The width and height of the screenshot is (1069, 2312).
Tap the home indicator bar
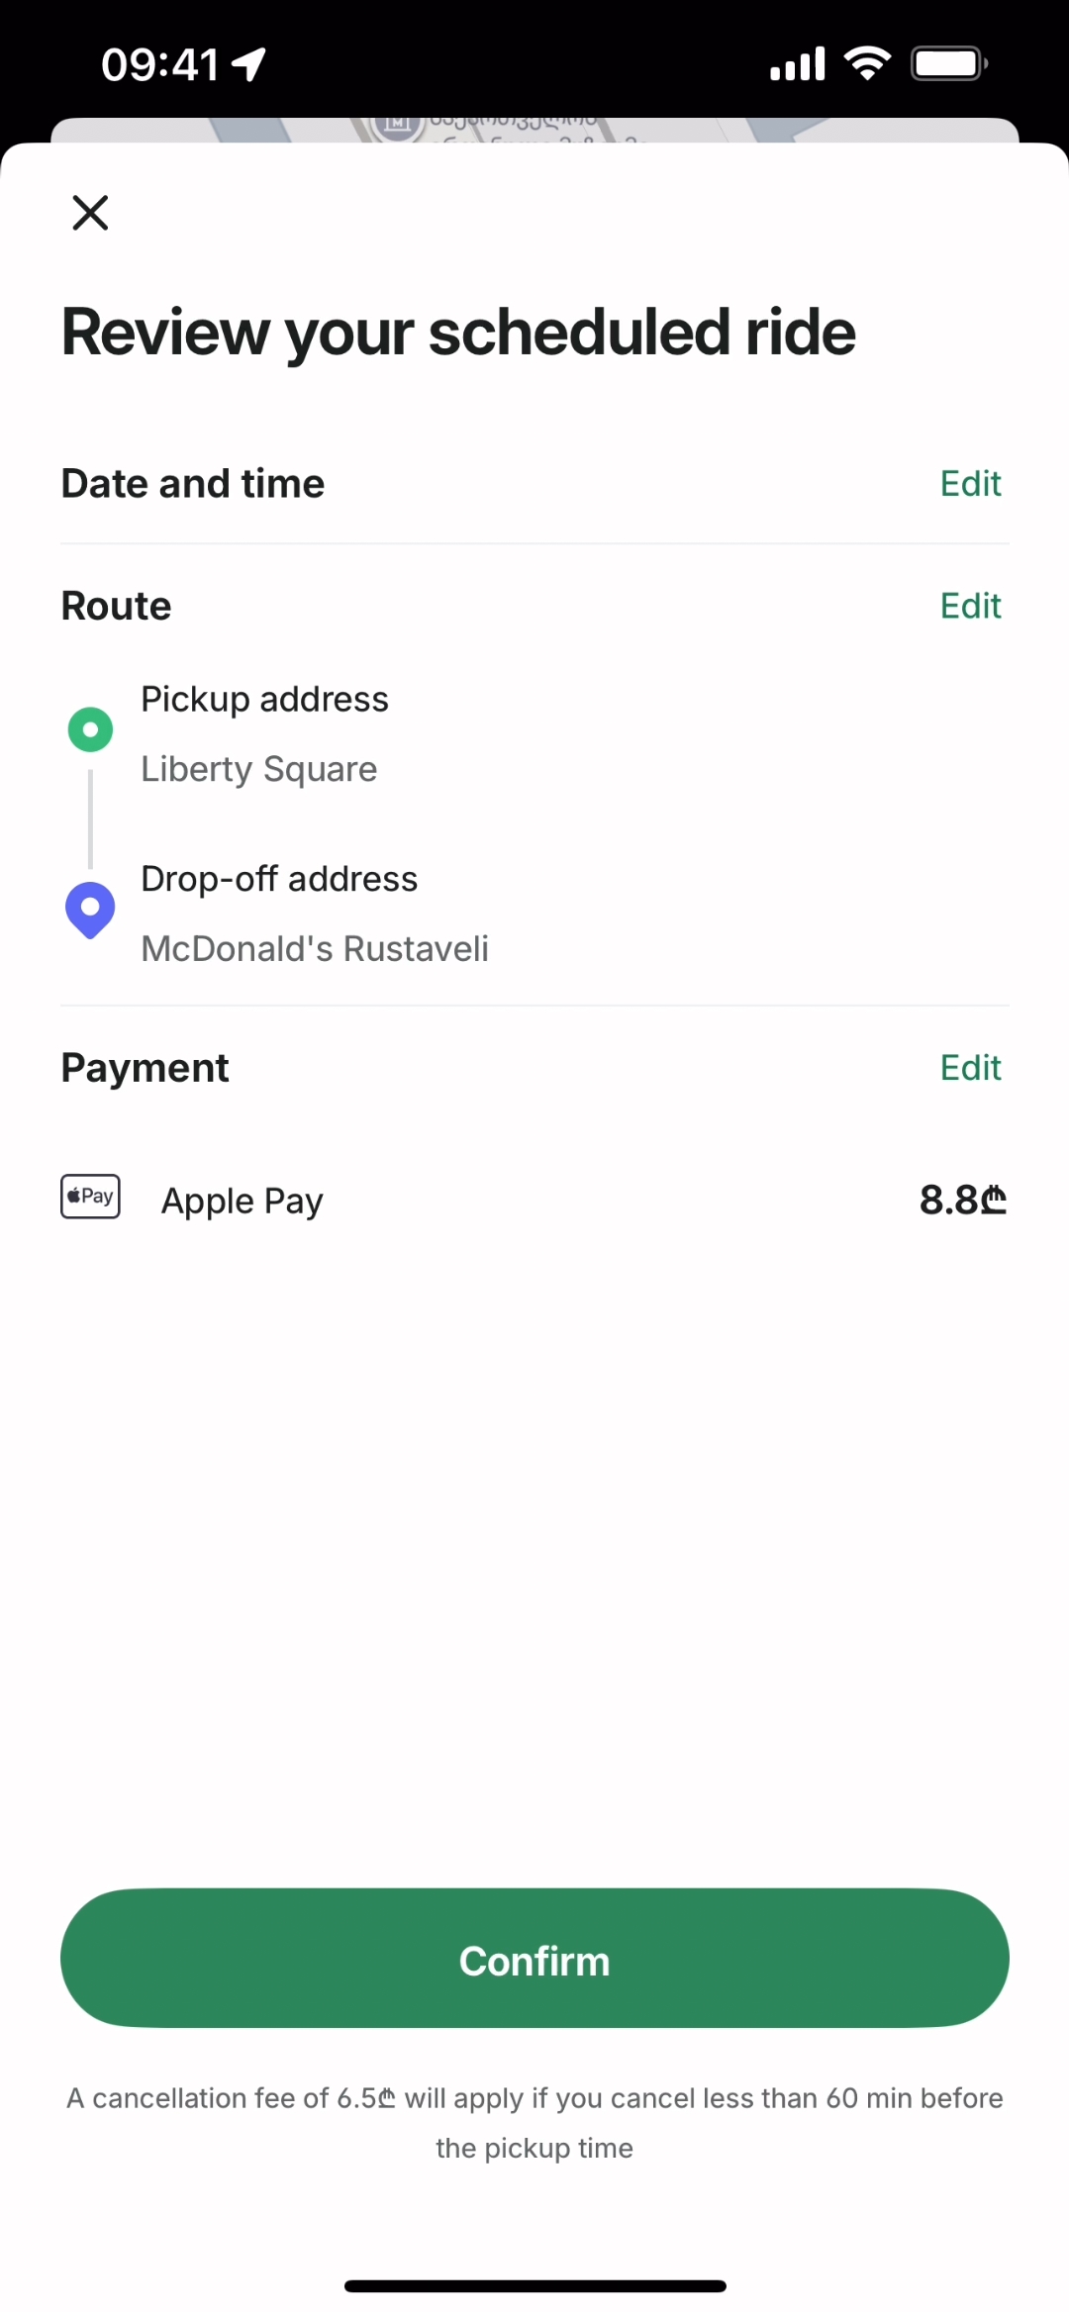click(534, 2286)
